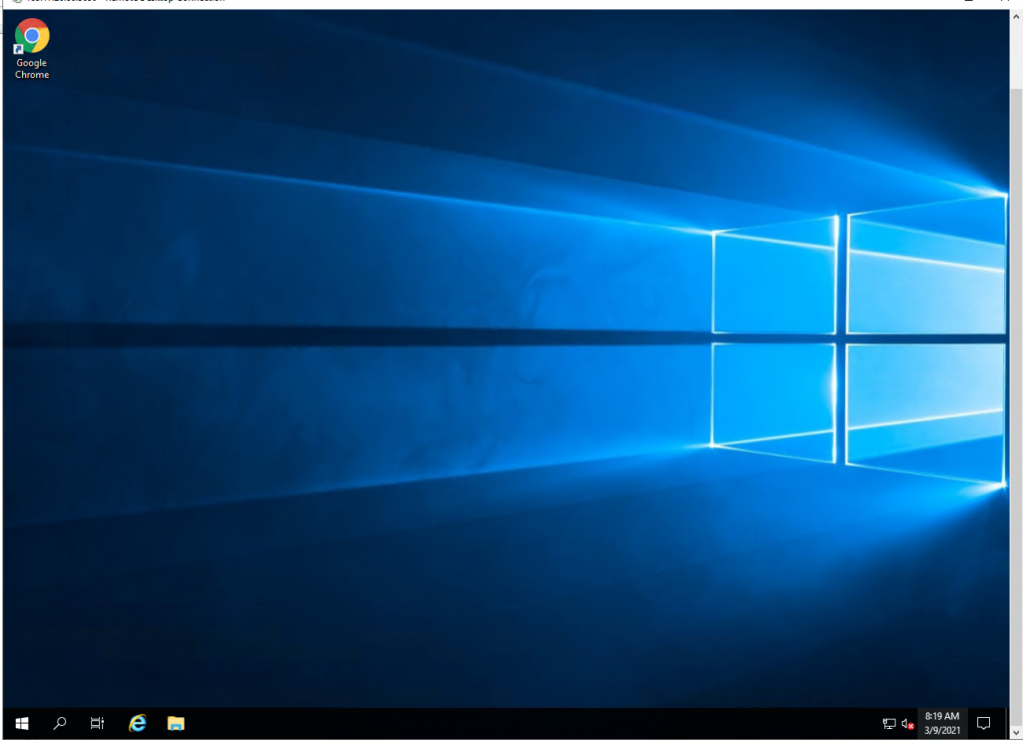Launch Internet Explorer from the taskbar

point(138,723)
